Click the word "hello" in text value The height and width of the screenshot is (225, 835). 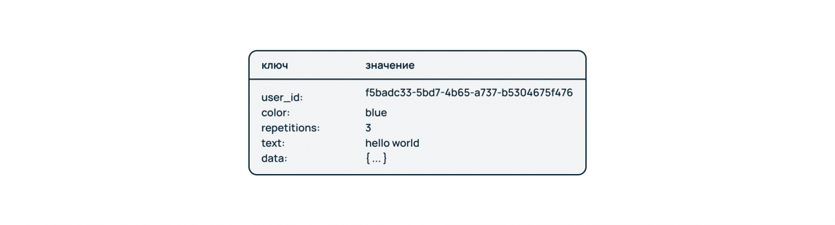pyautogui.click(x=377, y=143)
